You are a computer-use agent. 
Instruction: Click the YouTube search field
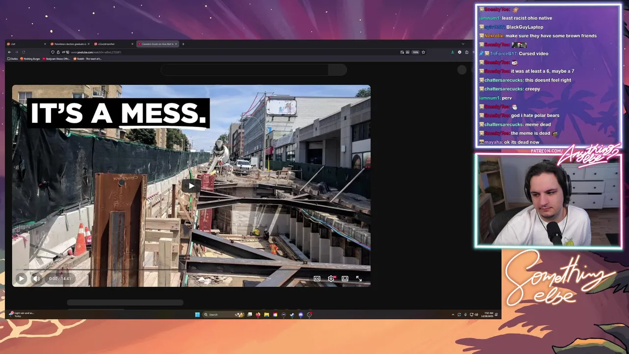[244, 70]
